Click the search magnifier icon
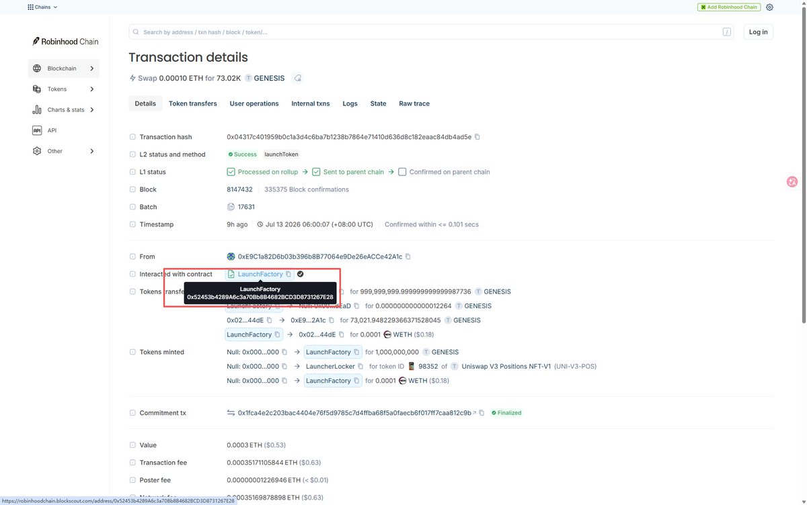807x505 pixels. tap(137, 32)
